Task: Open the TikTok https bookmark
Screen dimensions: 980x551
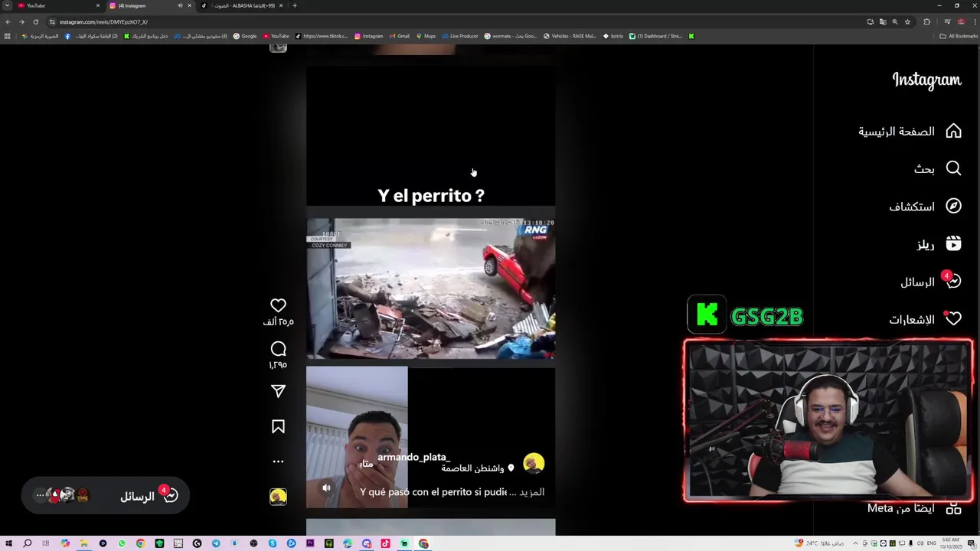Action: pos(322,36)
